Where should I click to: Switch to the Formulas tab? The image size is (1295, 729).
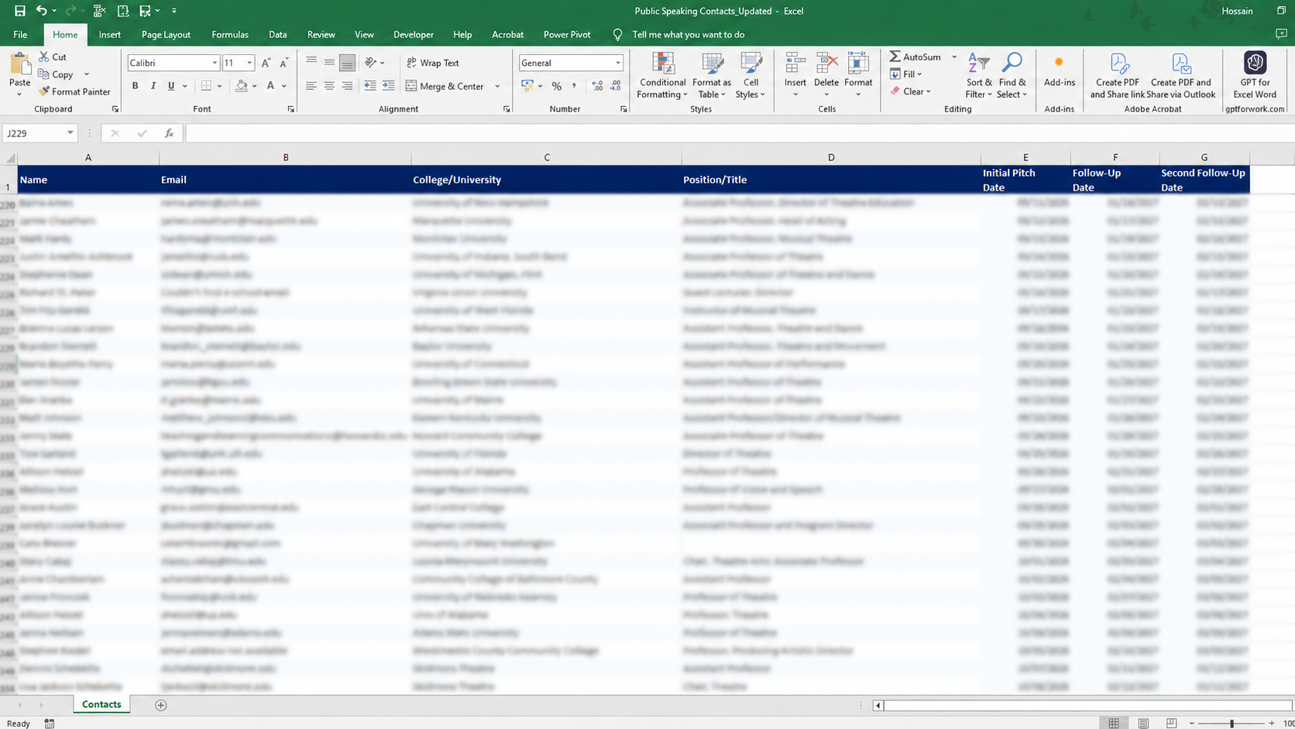click(x=230, y=34)
